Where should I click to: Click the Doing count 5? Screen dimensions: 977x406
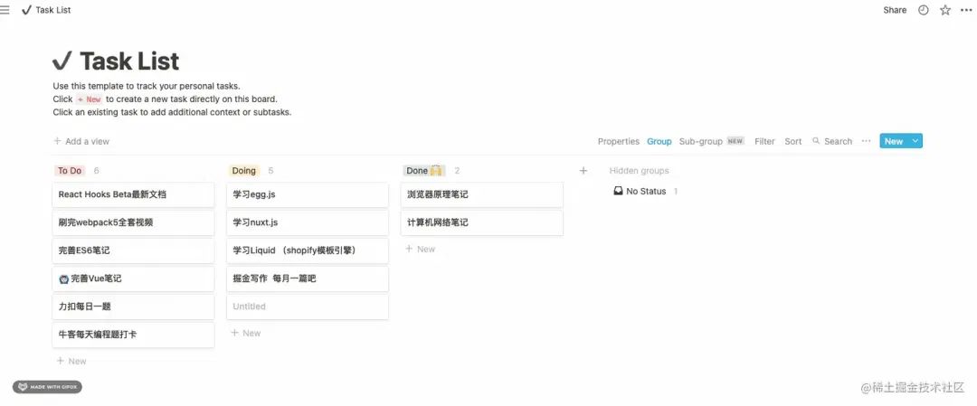[270, 171]
